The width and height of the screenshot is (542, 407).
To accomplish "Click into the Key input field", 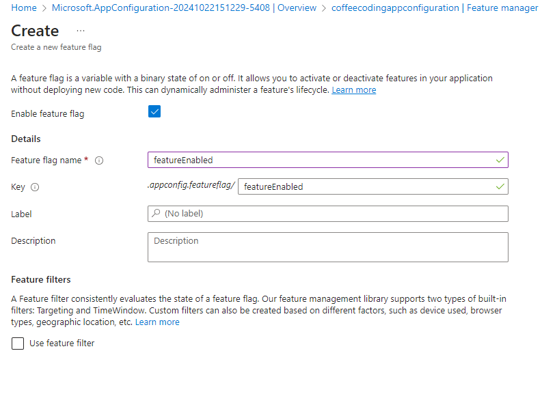I will pyautogui.click(x=366, y=186).
